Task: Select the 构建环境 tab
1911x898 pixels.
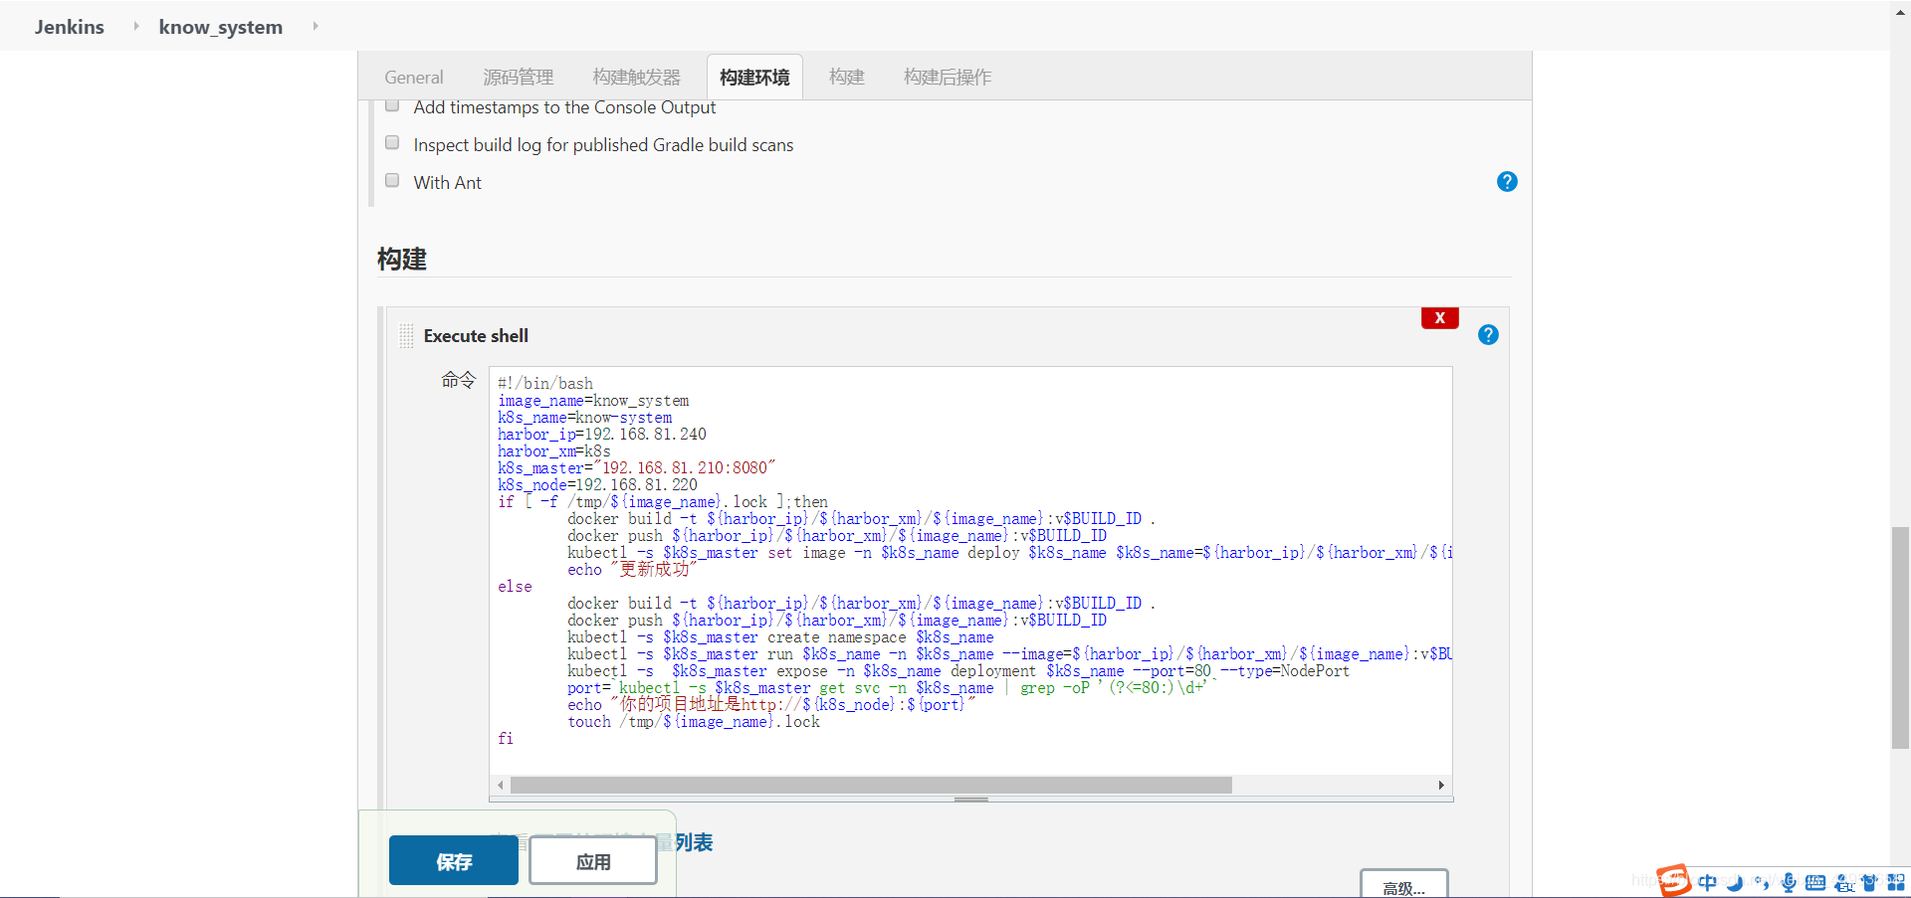Action: 754,77
